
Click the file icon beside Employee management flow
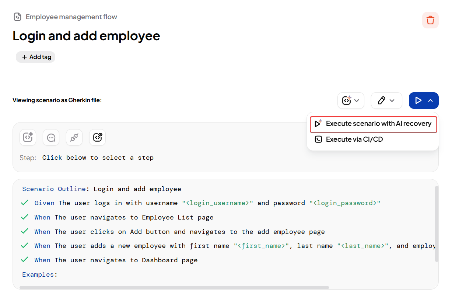point(17,17)
